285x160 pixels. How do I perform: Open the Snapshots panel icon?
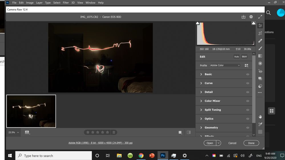pos(260,79)
